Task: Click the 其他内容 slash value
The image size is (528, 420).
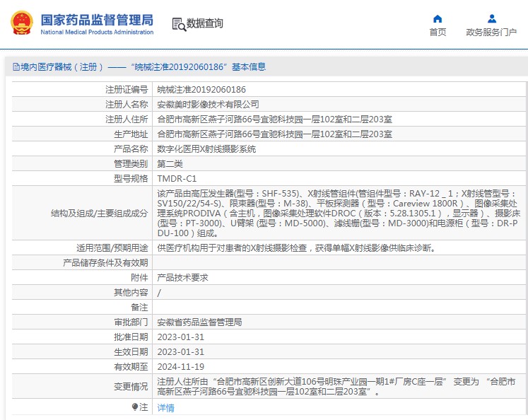Action: [159, 293]
